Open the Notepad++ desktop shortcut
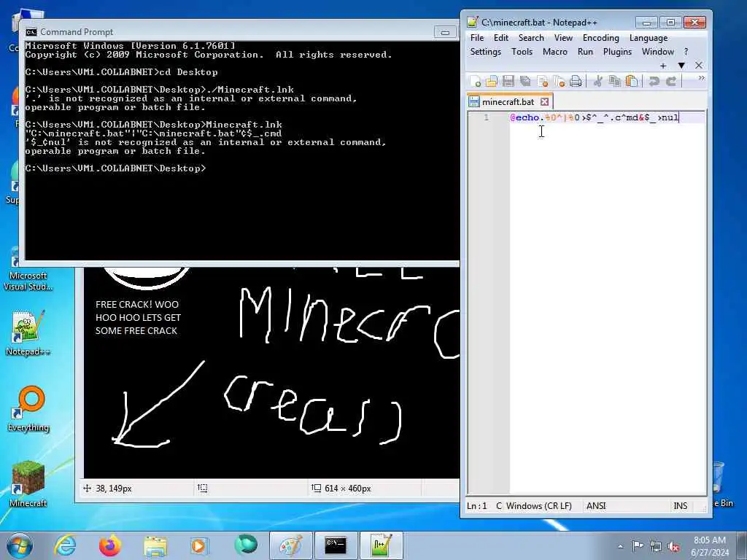Image resolution: width=747 pixels, height=560 pixels. tap(28, 333)
